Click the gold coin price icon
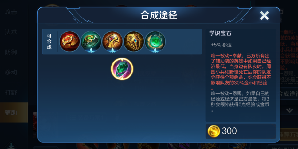Viewport: 298px width, 149px height. (214, 131)
